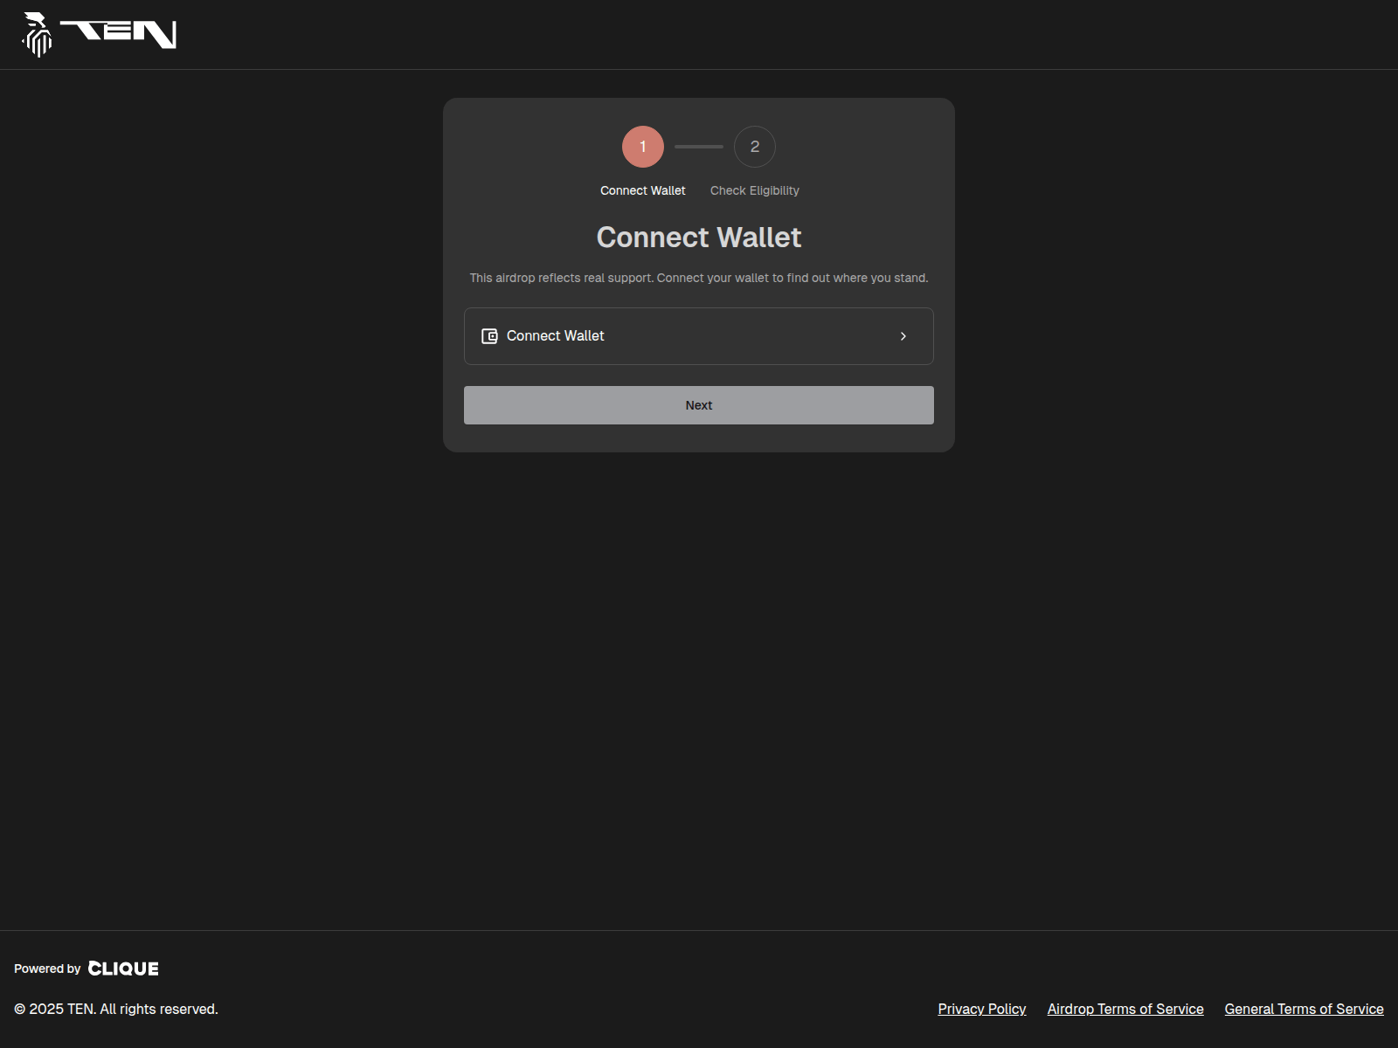Screen dimensions: 1398x1048
Task: Click the progress bar between steps 1 and 2
Action: click(698, 146)
